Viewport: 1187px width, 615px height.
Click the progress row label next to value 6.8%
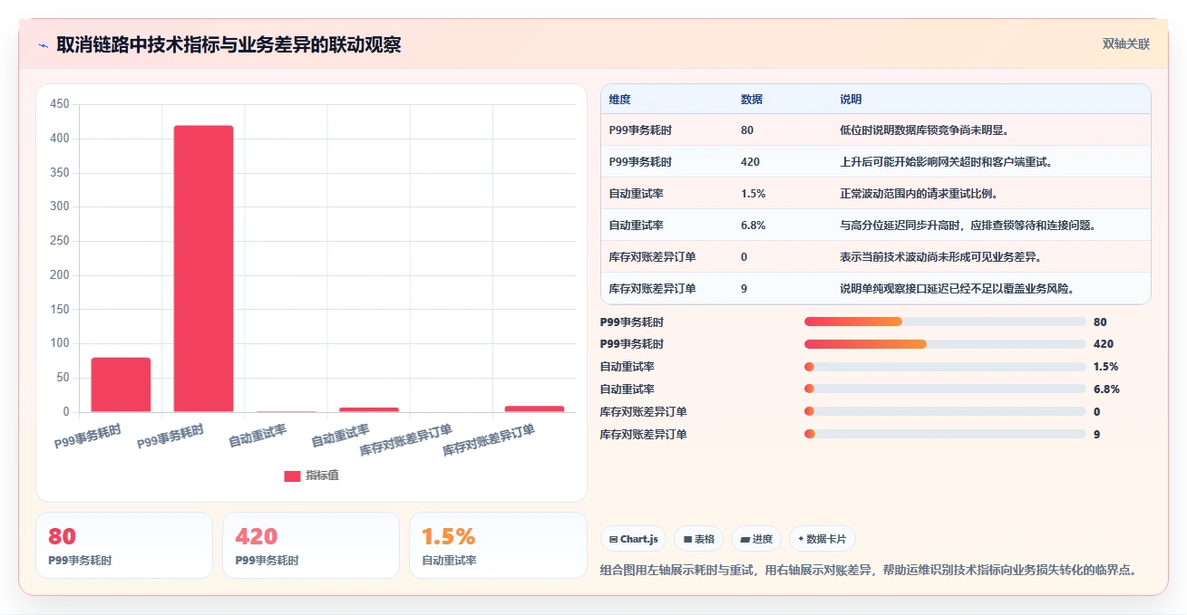627,389
